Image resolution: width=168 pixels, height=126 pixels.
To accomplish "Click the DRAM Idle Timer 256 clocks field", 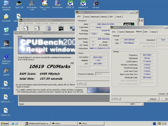I will (147, 77).
